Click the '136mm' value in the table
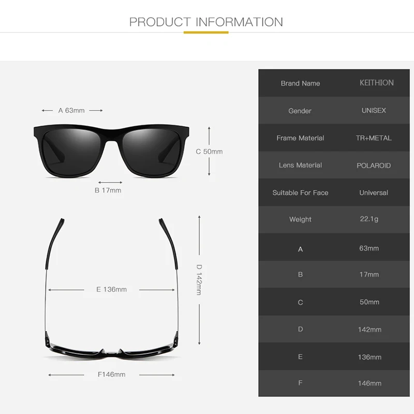This screenshot has height=414, width=414. 369,357
